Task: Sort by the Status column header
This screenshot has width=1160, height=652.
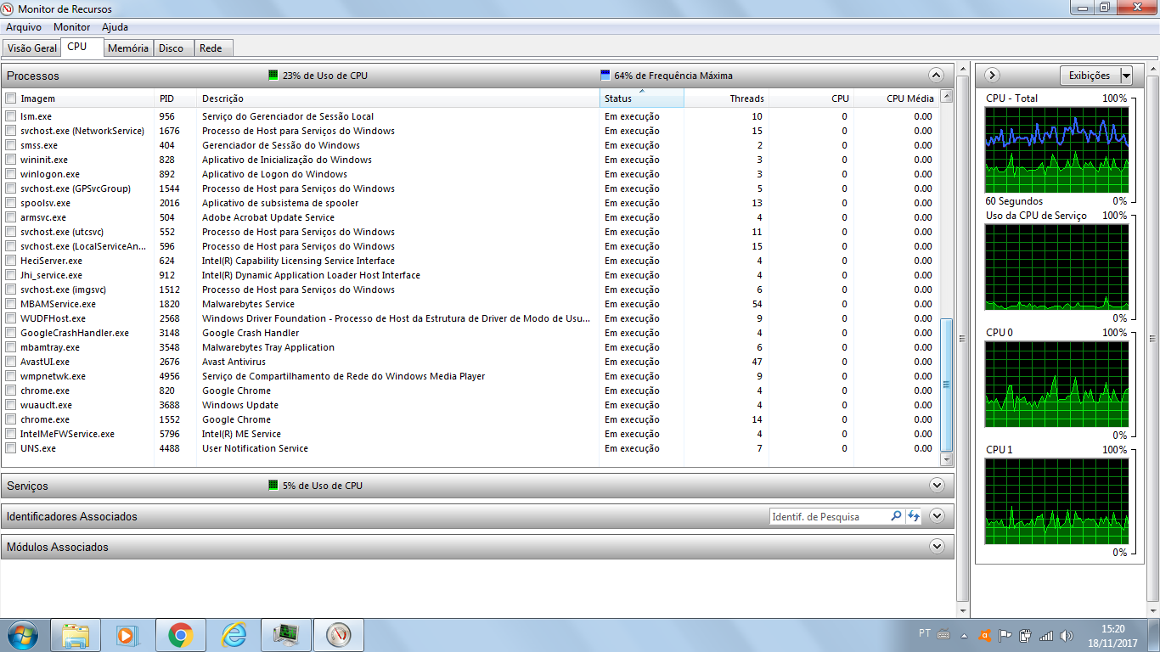Action: pos(641,98)
